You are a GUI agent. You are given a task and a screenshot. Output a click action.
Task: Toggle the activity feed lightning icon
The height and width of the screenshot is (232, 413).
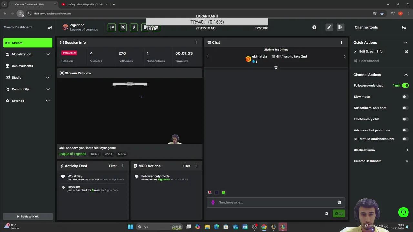tap(134, 27)
